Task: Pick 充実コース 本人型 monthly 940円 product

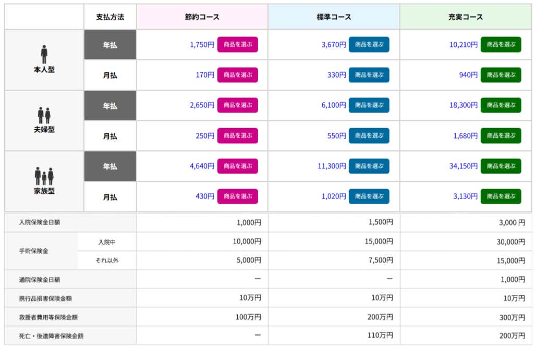Action: coord(501,75)
